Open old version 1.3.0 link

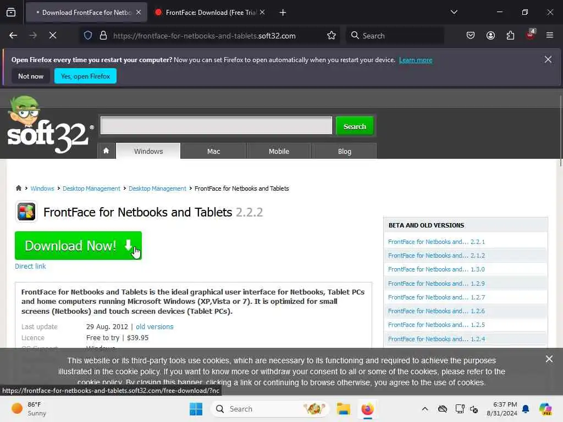[x=436, y=269]
